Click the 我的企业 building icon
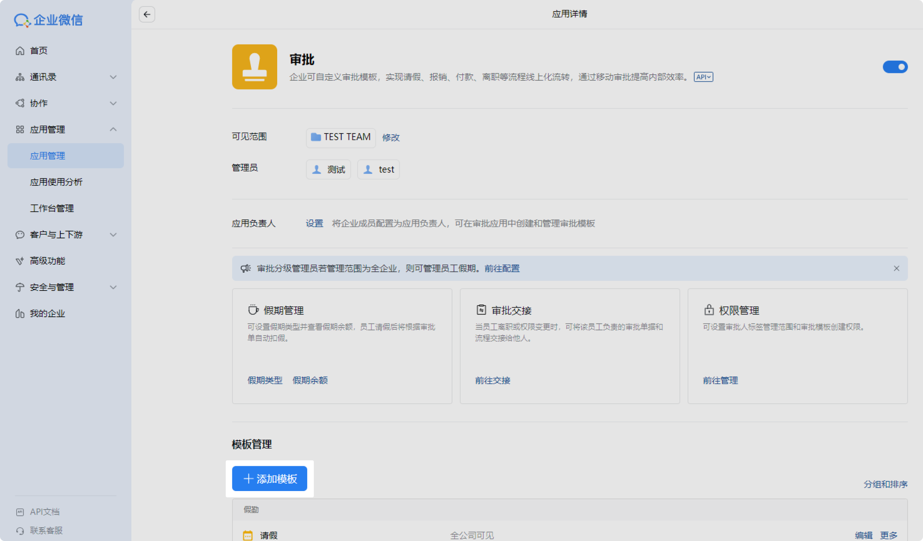The height and width of the screenshot is (541, 923). (x=20, y=313)
